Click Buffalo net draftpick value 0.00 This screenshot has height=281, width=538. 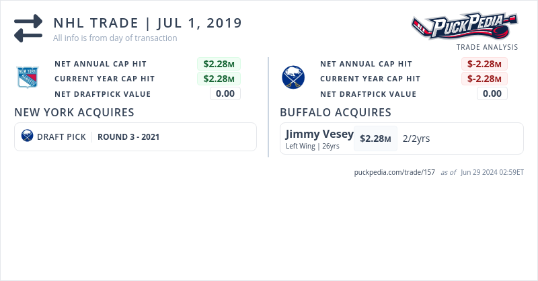point(492,93)
